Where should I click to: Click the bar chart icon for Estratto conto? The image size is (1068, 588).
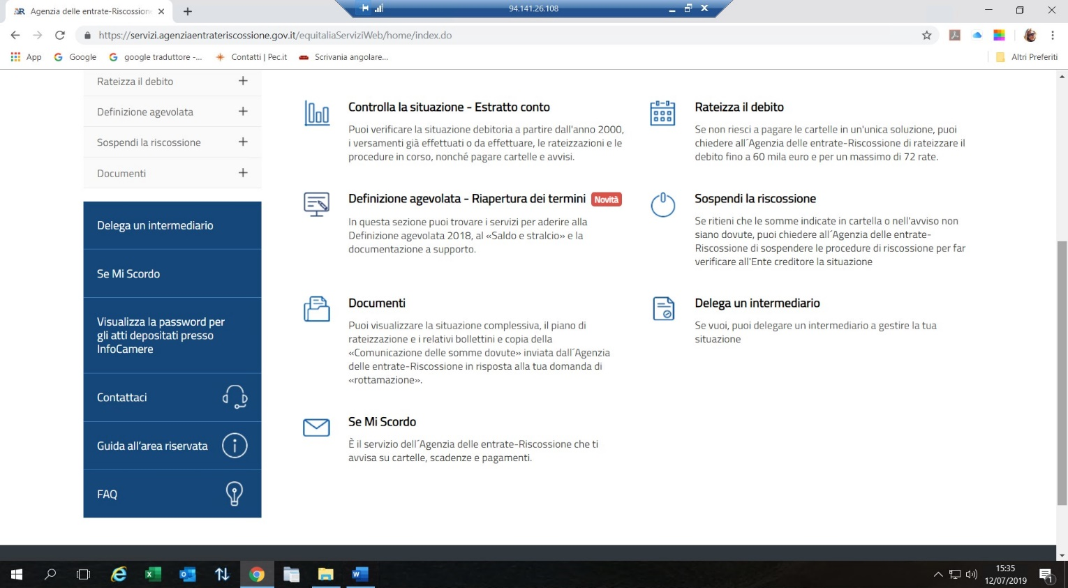[316, 113]
